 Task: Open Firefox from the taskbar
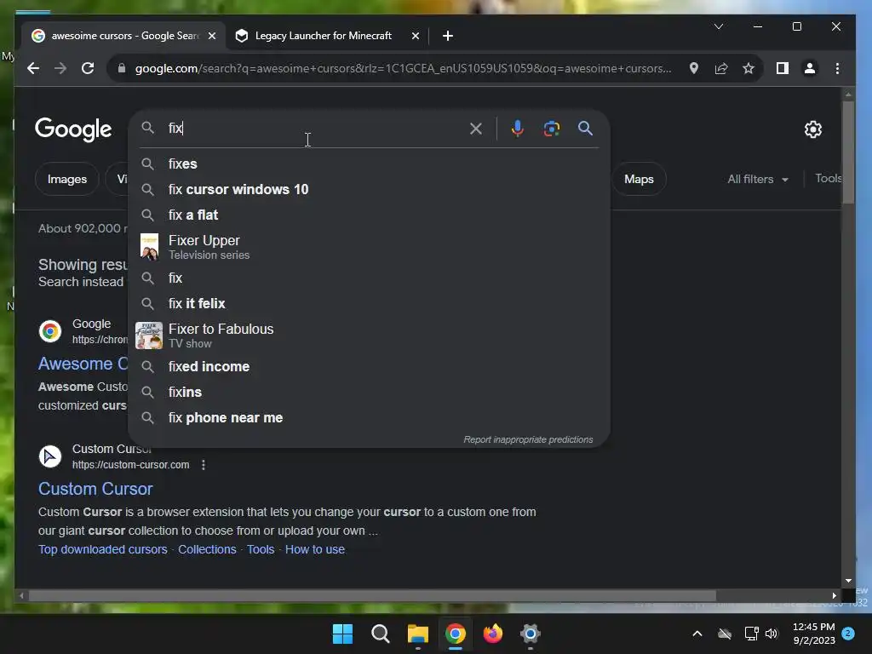pos(493,634)
